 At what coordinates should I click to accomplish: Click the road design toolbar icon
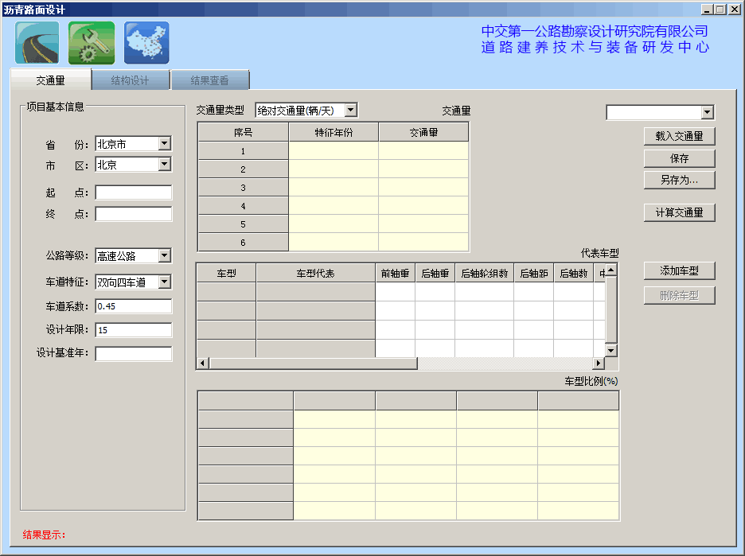point(37,43)
